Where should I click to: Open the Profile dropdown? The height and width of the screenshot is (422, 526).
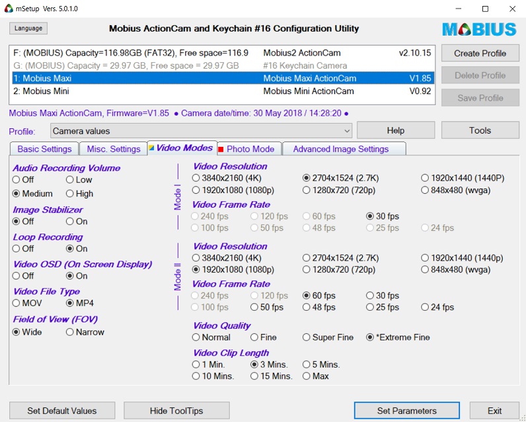[x=202, y=131]
